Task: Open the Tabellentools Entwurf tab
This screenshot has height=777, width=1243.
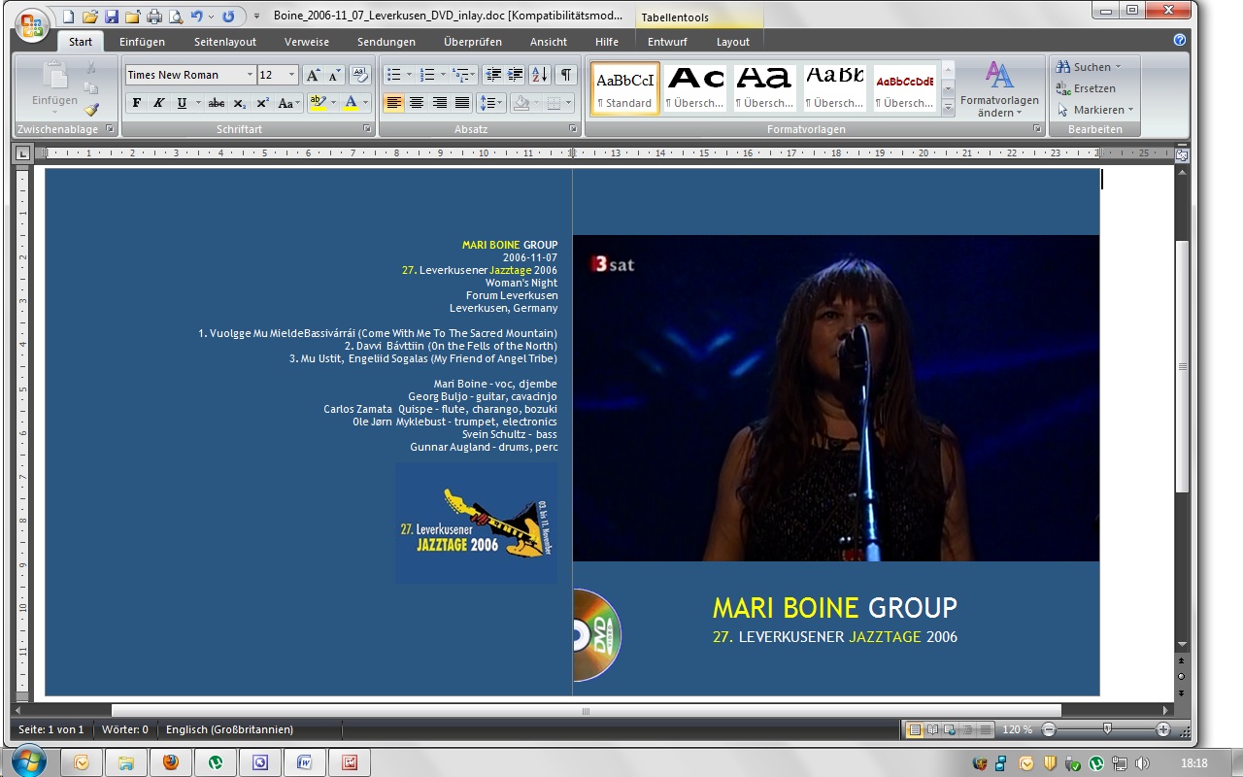Action: [x=667, y=42]
